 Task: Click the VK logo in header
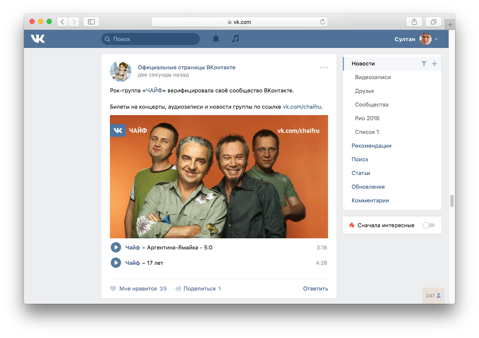coord(38,39)
